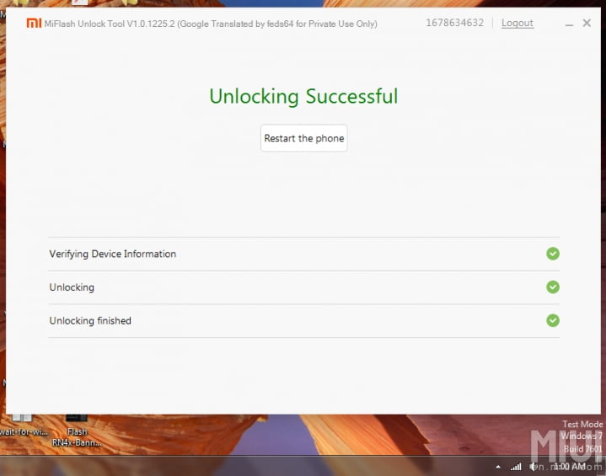Close the MiFlash Unlock Tool window
Image resolution: width=606 pixels, height=476 pixels.
coord(587,24)
